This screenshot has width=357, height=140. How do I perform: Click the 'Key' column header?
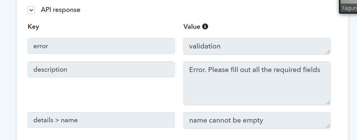point(33,27)
